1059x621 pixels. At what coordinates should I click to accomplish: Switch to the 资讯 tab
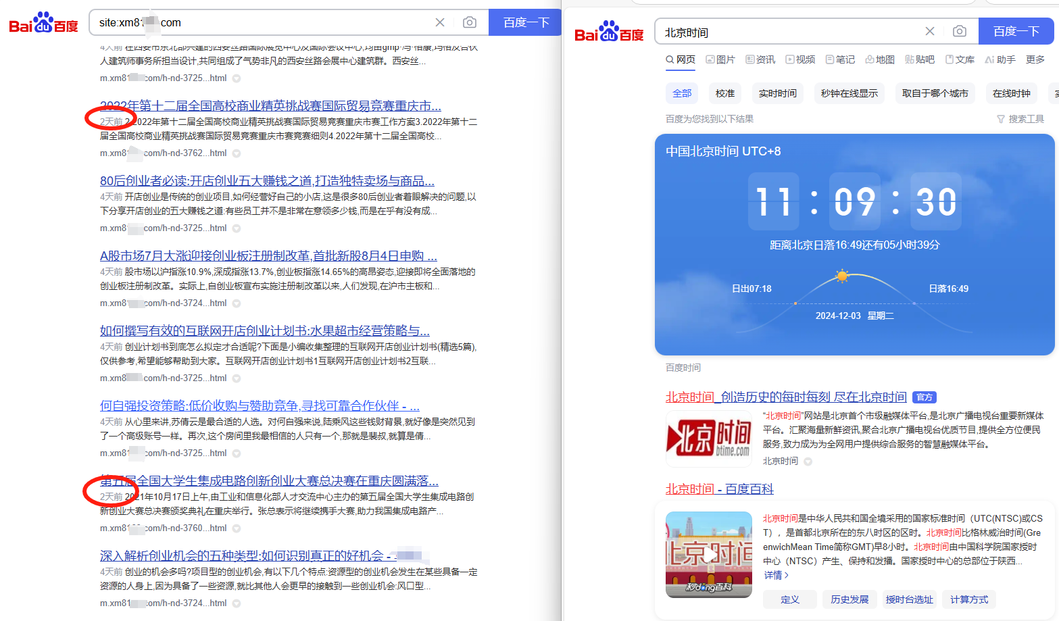760,59
